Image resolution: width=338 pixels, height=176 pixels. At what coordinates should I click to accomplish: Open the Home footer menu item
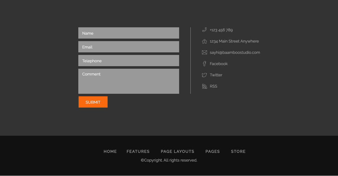pyautogui.click(x=110, y=152)
